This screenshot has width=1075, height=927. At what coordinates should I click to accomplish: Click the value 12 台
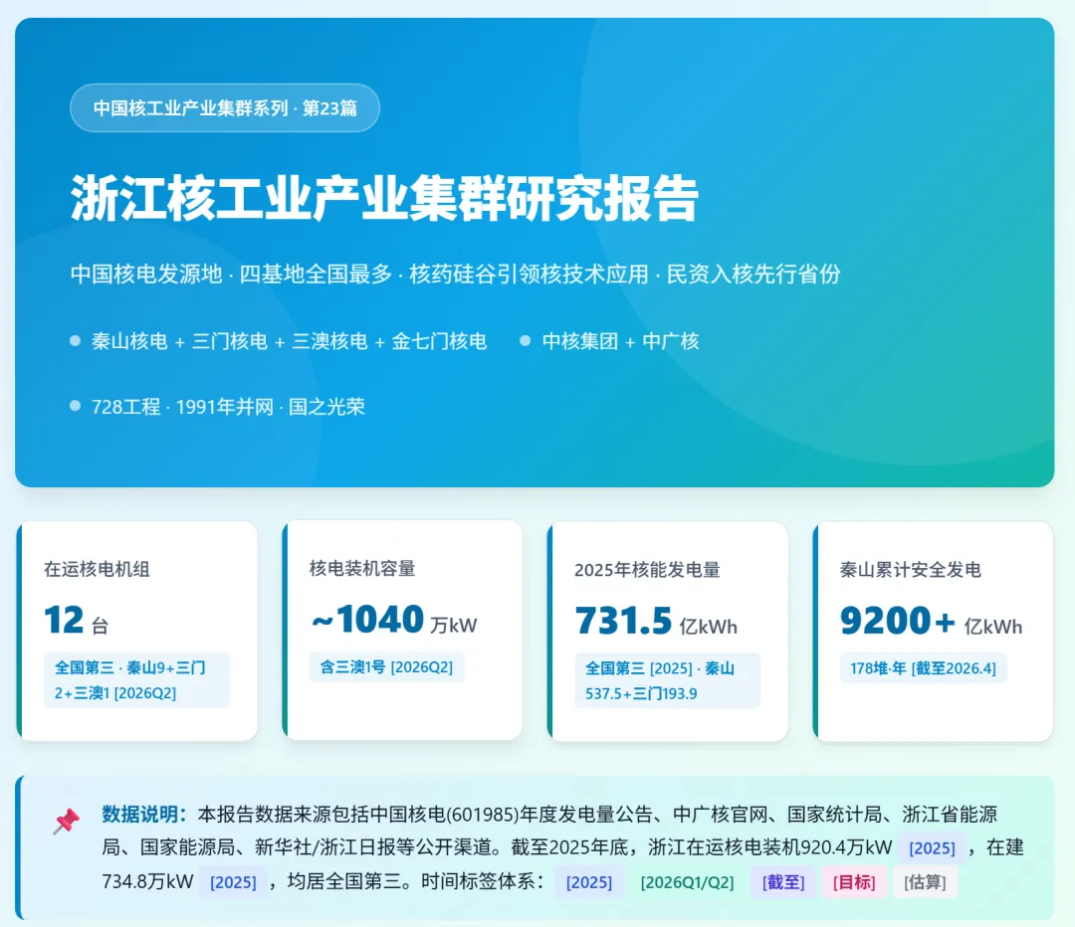point(76,620)
